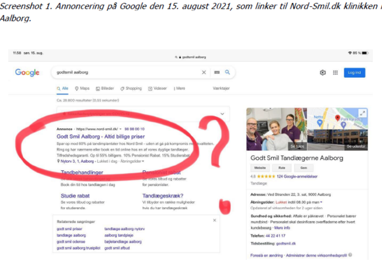Click the help question mark icon by virksomhedsprofil
Screen dimensions: 382x262
pyautogui.click(x=350, y=255)
